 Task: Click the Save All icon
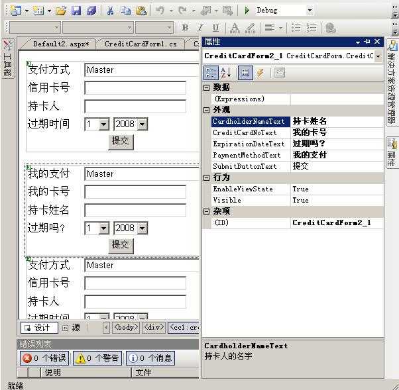pyautogui.click(x=91, y=11)
